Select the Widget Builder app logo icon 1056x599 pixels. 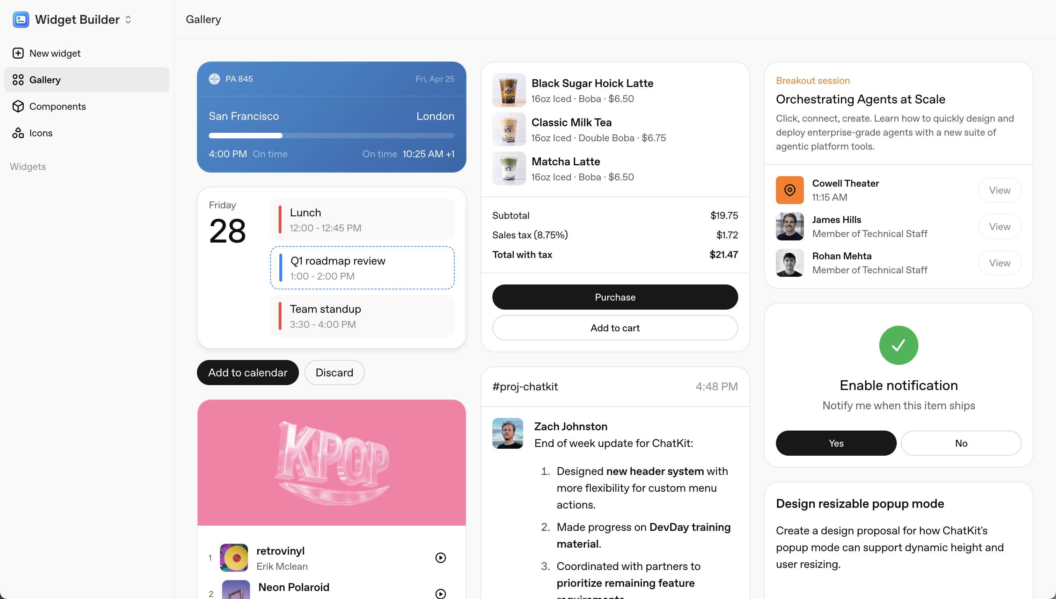tap(21, 19)
